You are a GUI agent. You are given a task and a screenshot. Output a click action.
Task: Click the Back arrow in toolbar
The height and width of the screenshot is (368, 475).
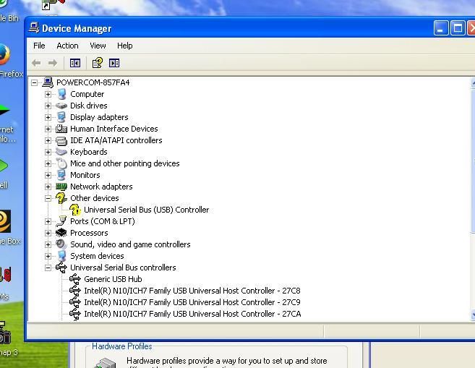36,63
